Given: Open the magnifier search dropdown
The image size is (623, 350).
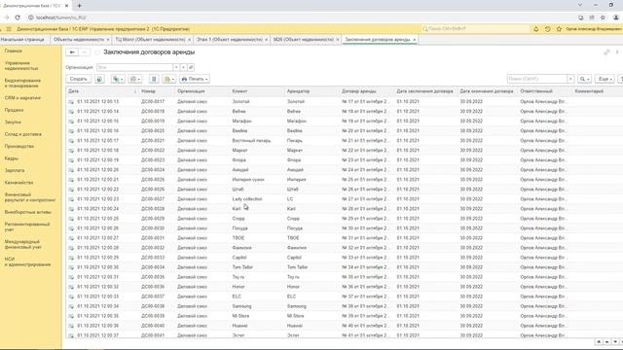Looking at the screenshot, I should (584, 79).
